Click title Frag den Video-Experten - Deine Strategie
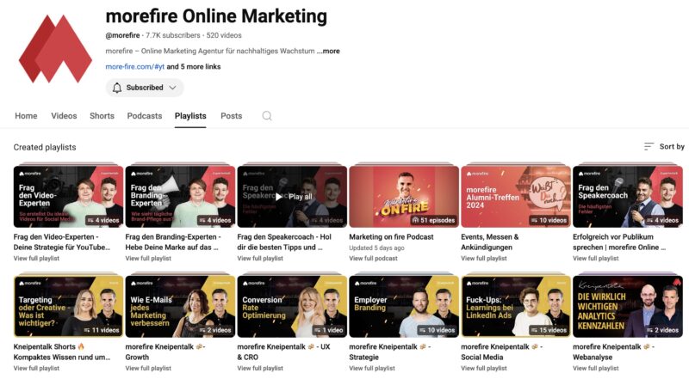The image size is (689, 379). point(62,242)
